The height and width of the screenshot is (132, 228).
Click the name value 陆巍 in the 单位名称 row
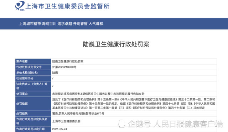point(55,73)
